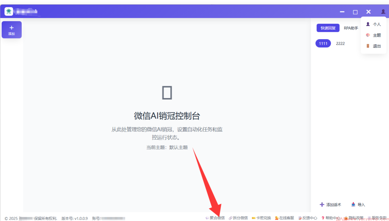Screen dimensions: 389x221
Task: Choose 退出 in the user menu
Action: [373, 46]
